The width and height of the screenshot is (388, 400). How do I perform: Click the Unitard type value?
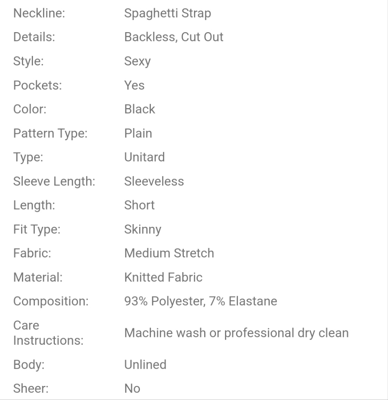point(144,157)
